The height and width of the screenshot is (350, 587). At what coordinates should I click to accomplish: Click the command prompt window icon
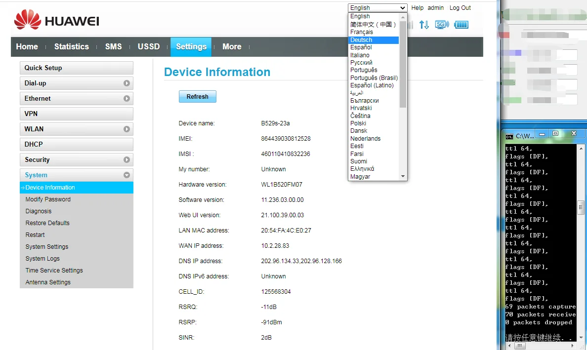point(509,136)
